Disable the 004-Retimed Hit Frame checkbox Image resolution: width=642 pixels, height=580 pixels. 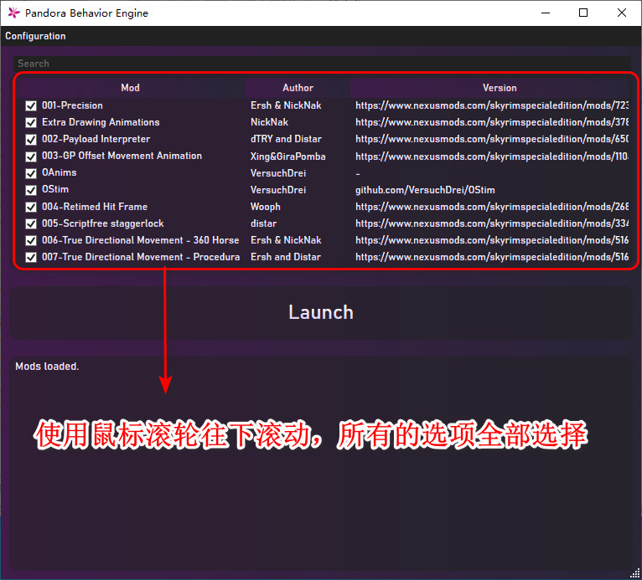point(31,207)
